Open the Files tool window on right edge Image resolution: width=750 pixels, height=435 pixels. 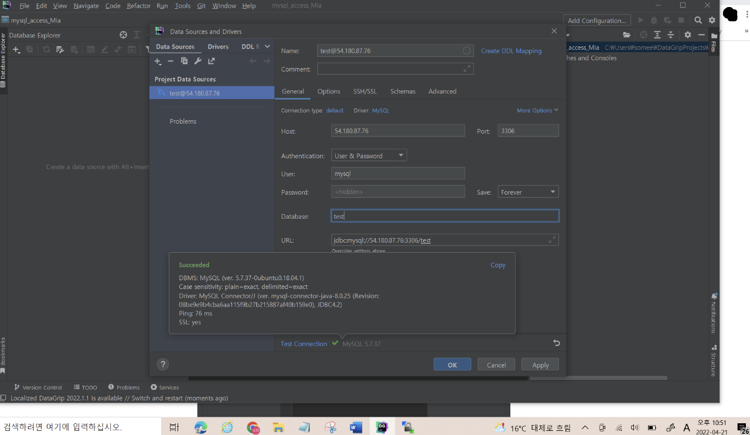point(714,43)
